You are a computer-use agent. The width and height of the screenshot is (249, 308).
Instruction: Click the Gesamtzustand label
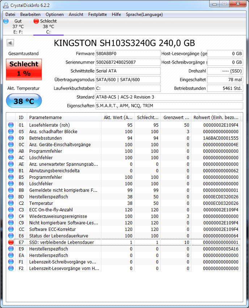tap(24, 54)
